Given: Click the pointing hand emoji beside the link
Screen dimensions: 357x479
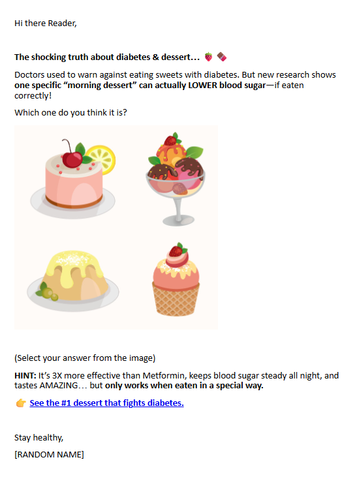Looking at the screenshot, I should [21, 403].
